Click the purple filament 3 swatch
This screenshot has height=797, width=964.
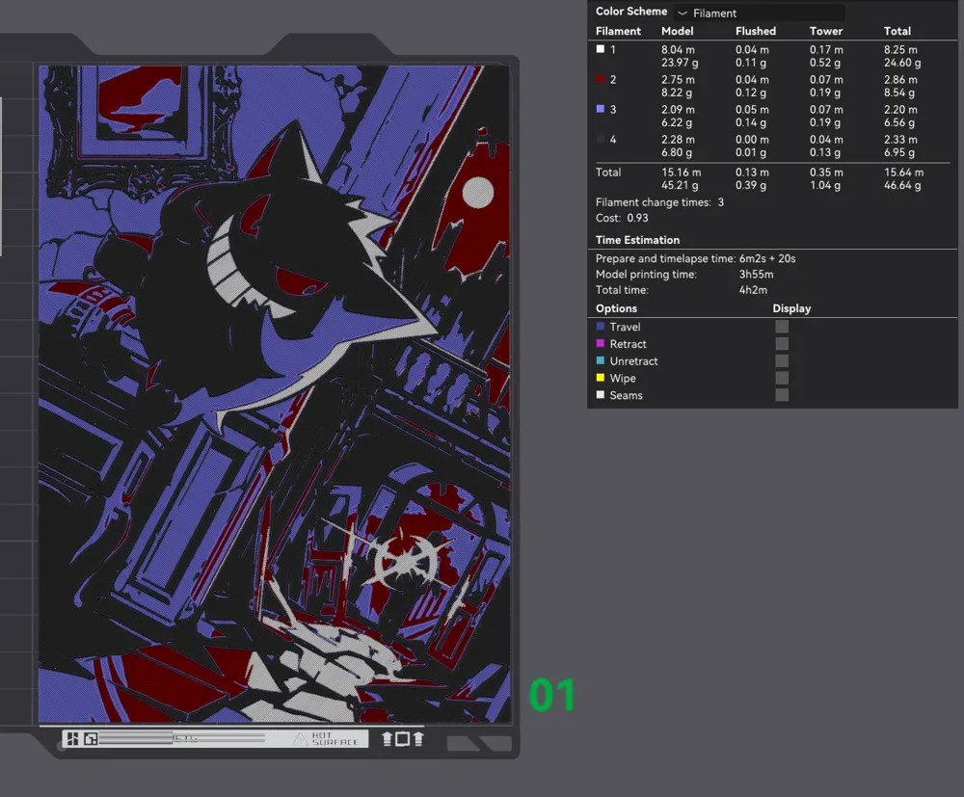click(x=601, y=109)
